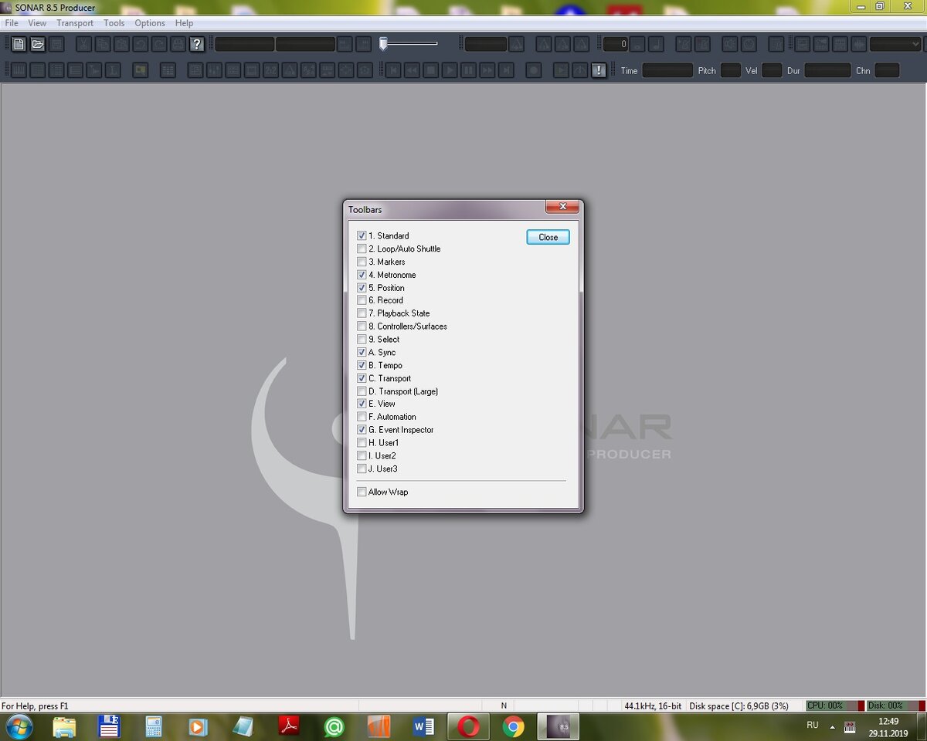Enable the 2. Loop/Auto Shuttle checkbox
The width and height of the screenshot is (927, 741).
coord(362,249)
